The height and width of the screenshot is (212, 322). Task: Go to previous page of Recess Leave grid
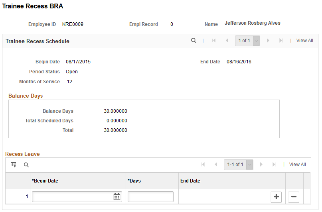[x=216, y=165]
